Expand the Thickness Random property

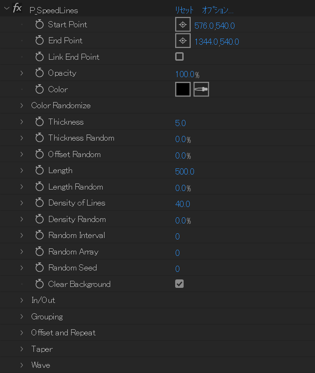pyautogui.click(x=22, y=138)
